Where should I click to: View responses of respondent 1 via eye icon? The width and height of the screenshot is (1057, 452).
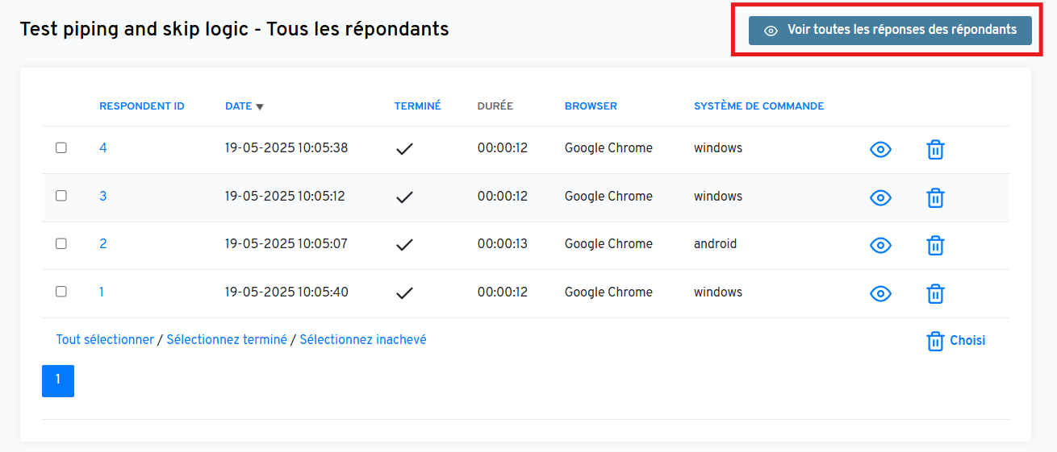[880, 294]
